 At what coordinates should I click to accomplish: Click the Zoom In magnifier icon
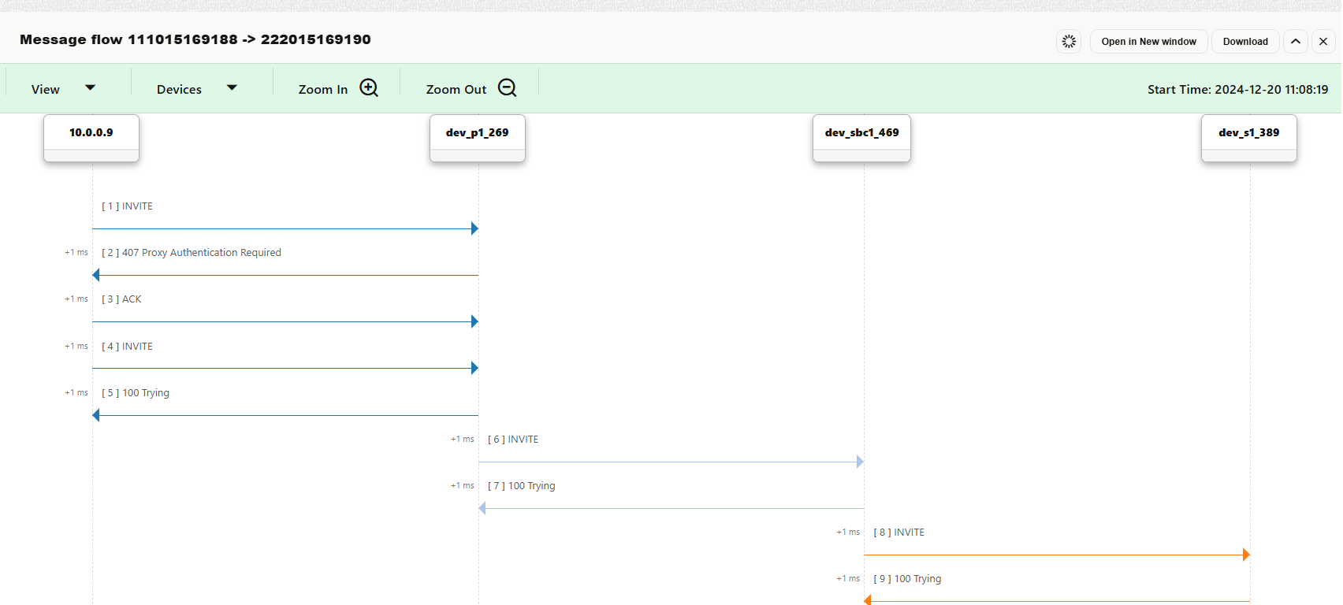(x=369, y=88)
